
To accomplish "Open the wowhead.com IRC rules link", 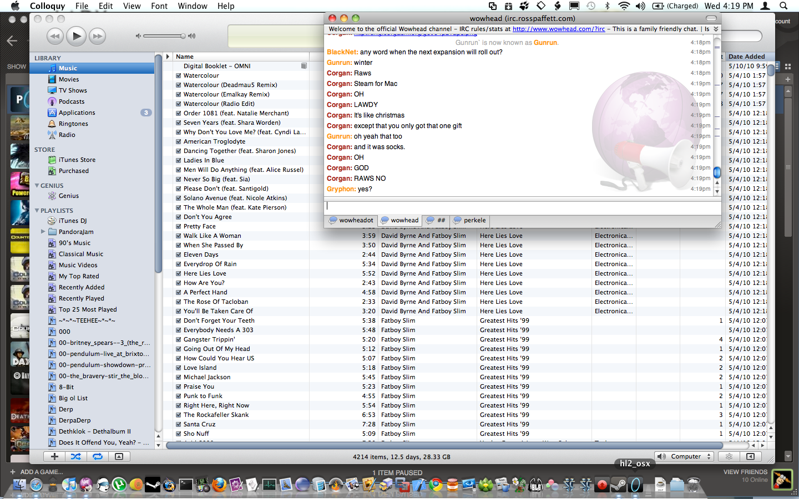I will [x=558, y=29].
